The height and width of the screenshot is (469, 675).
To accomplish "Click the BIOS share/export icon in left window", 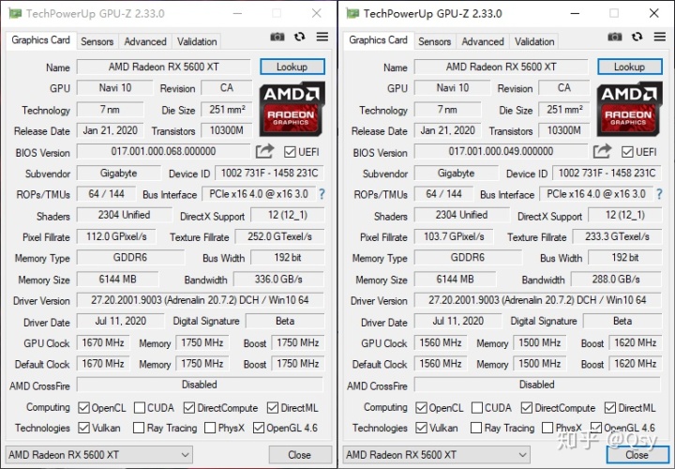I will (x=264, y=151).
